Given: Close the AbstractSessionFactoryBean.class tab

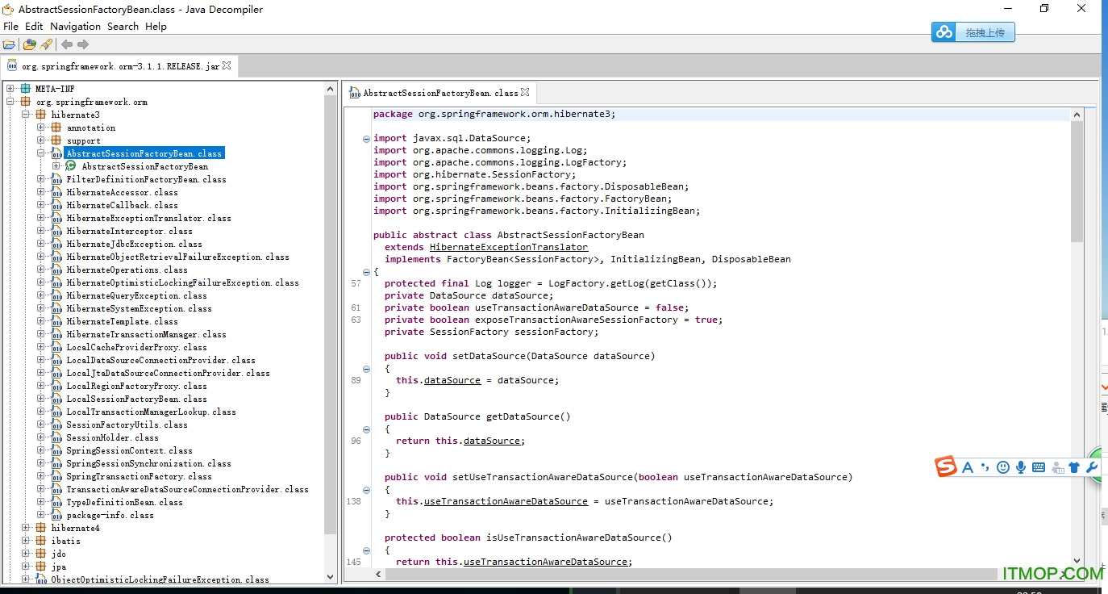Looking at the screenshot, I should [526, 92].
